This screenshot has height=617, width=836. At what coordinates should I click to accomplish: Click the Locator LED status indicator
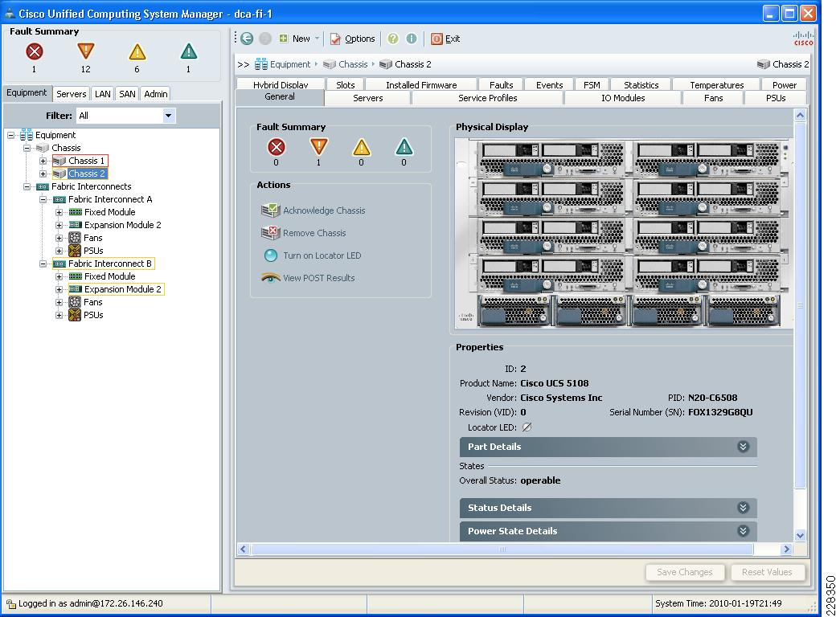[527, 427]
